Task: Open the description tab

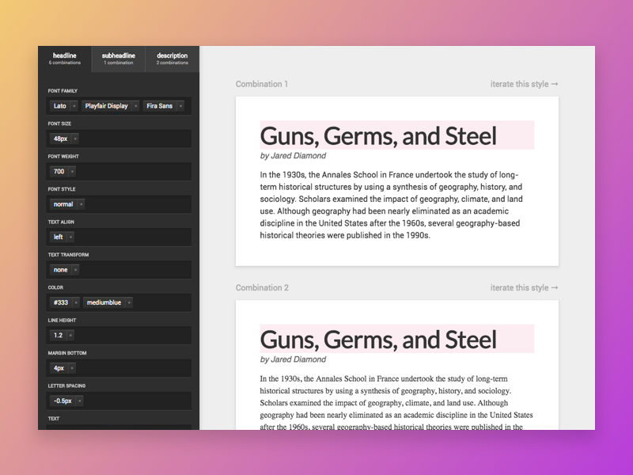Action: [172, 59]
